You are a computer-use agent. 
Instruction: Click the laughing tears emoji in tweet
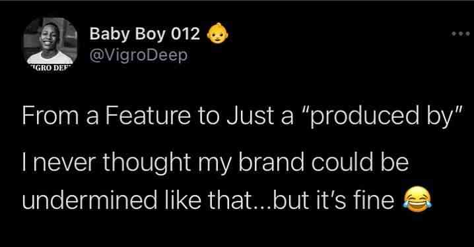point(417,199)
